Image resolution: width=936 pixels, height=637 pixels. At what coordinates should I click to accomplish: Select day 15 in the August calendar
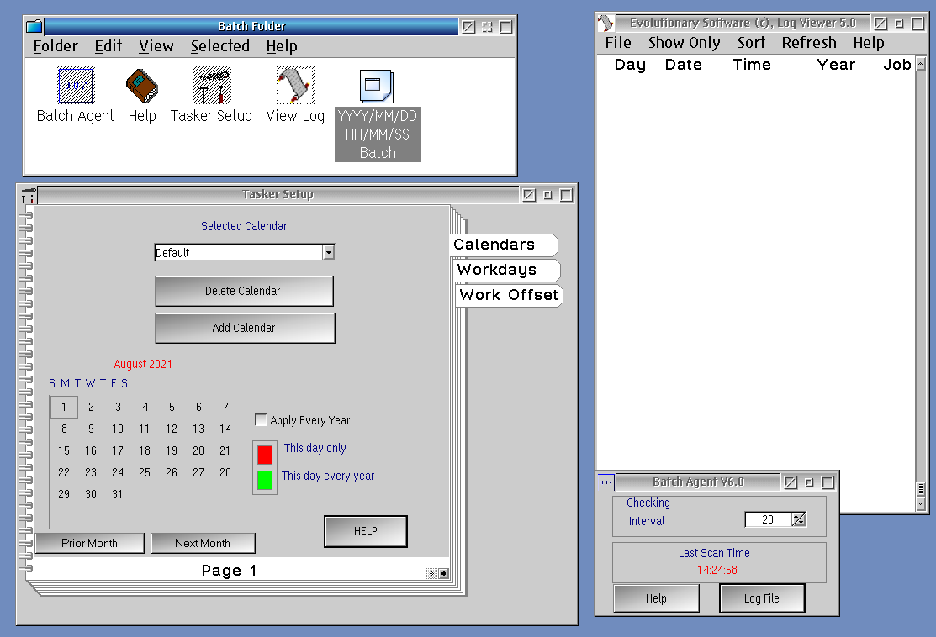(64, 450)
